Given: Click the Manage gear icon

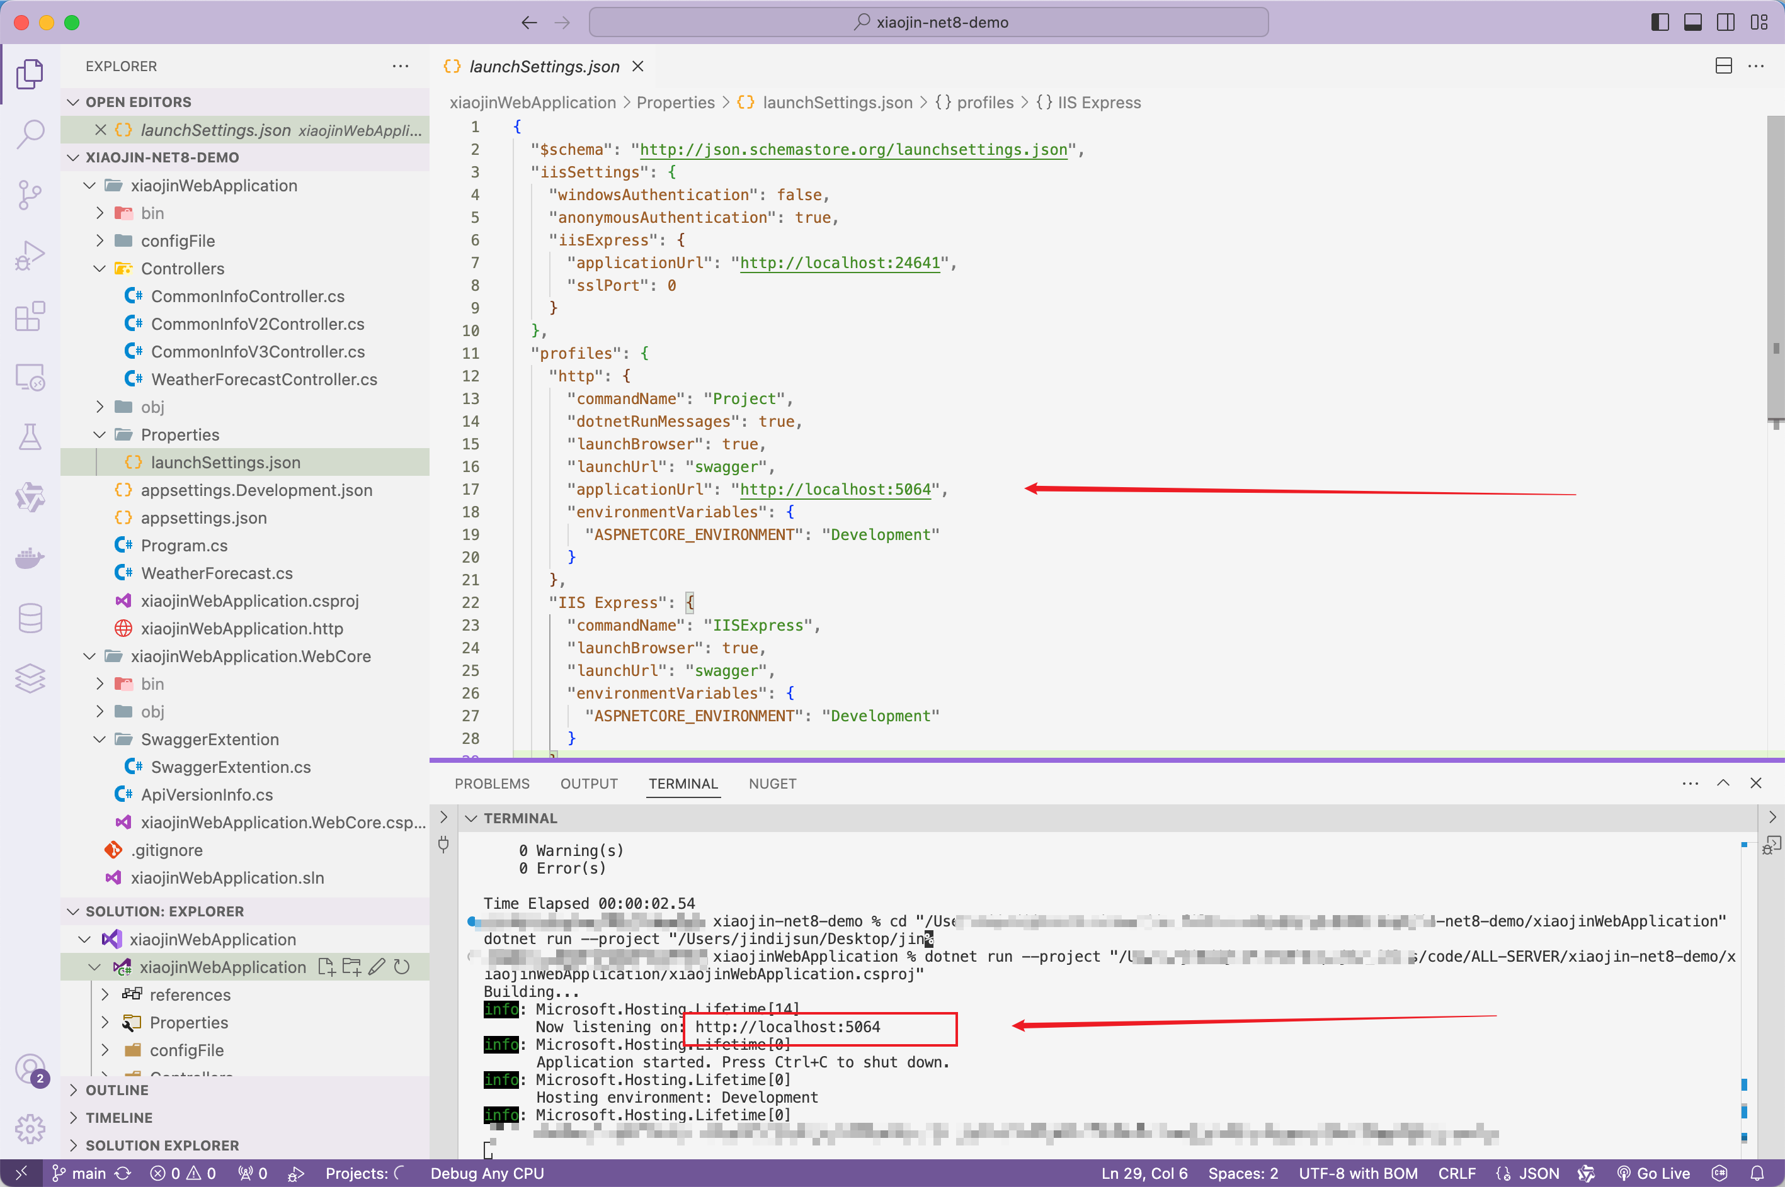Looking at the screenshot, I should point(30,1128).
